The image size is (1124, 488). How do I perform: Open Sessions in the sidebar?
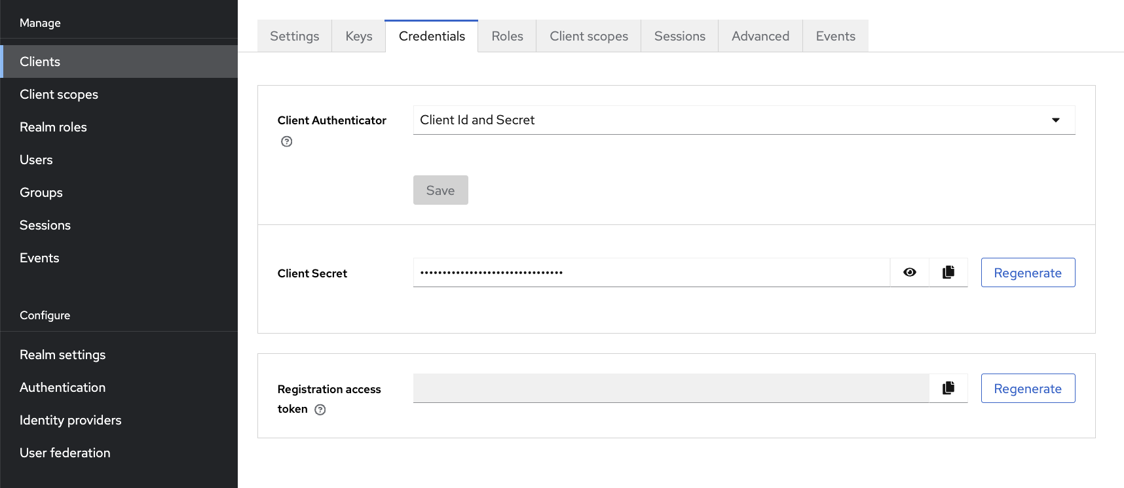click(119, 225)
